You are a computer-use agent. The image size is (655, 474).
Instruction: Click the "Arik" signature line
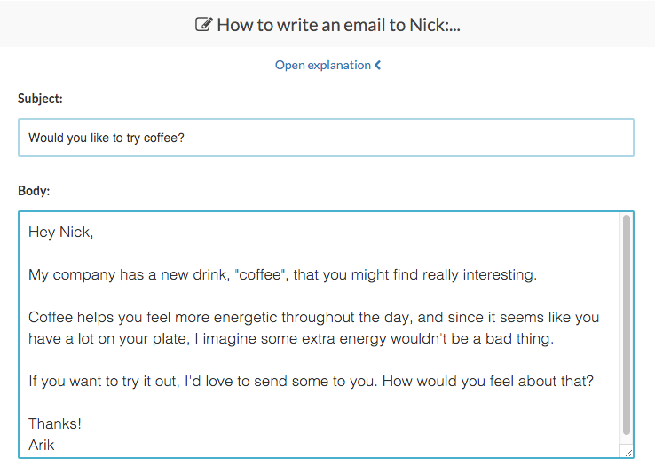coord(42,446)
